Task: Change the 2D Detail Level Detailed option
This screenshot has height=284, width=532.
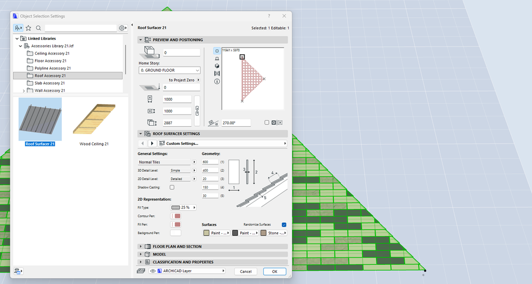Action: 183,179
